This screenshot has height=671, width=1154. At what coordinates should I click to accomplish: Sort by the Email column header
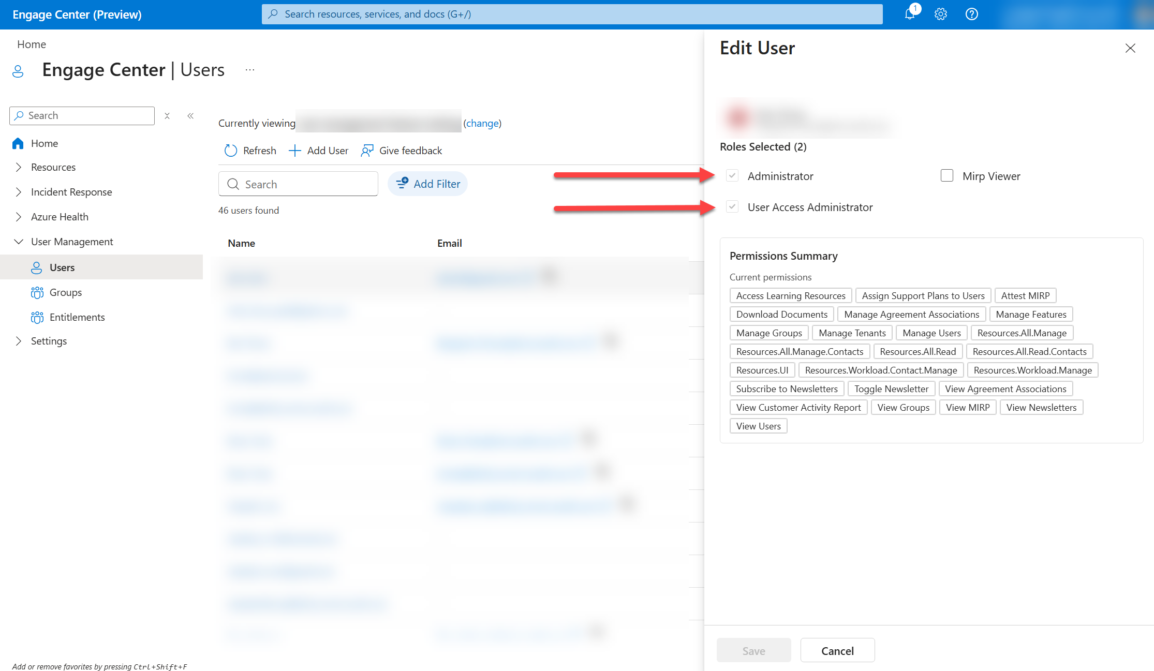(x=449, y=243)
